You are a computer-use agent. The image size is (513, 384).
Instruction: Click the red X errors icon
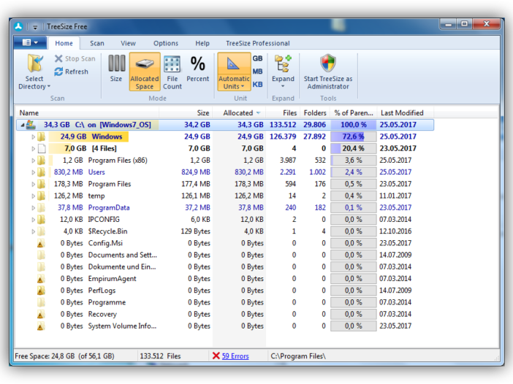[x=216, y=356]
